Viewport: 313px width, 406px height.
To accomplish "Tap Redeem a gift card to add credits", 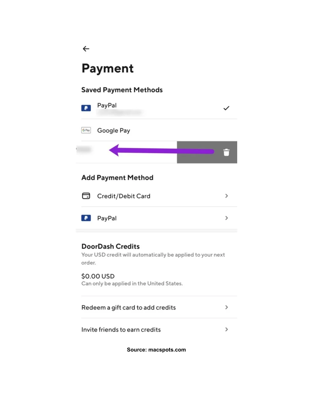I will click(x=129, y=308).
